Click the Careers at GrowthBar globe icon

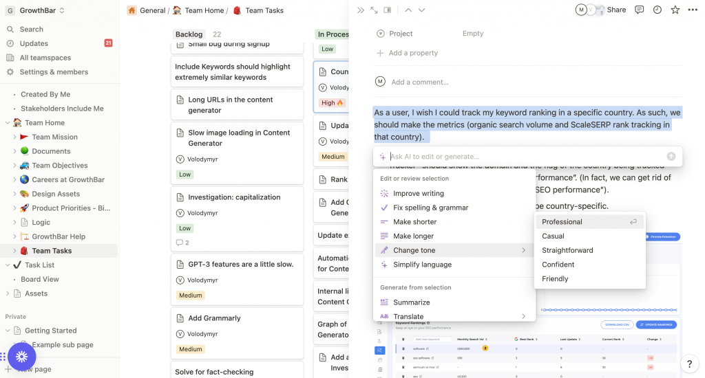tap(24, 179)
